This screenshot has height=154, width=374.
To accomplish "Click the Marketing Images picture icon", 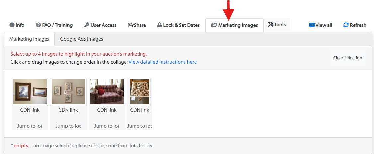I will coord(214,25).
